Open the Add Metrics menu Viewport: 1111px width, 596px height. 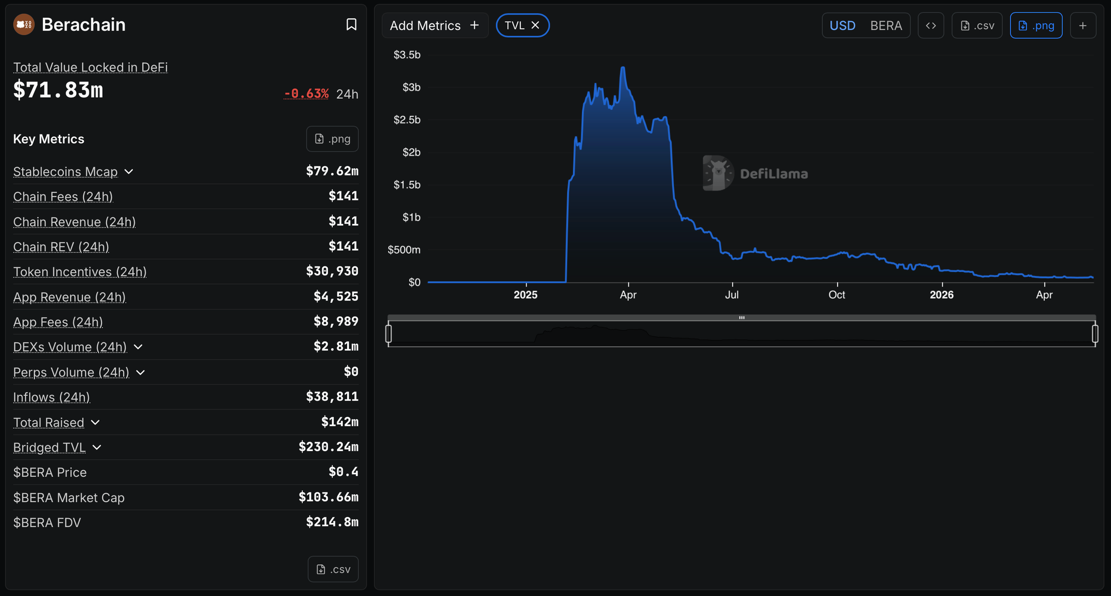coord(434,26)
